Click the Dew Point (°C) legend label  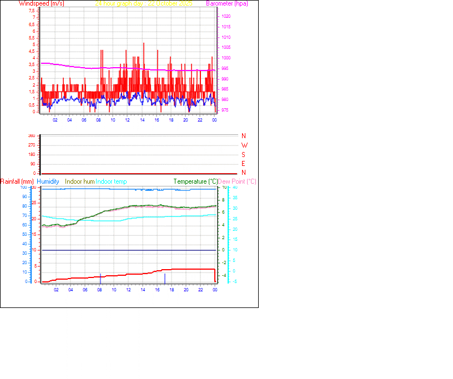pyautogui.click(x=238, y=181)
